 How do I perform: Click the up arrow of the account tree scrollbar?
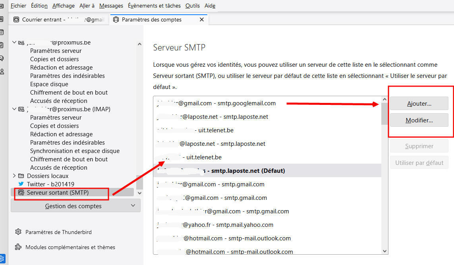139,44
